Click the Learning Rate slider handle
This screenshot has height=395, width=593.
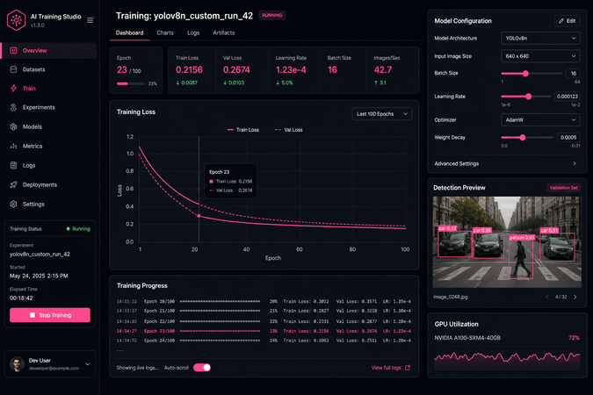coord(528,97)
